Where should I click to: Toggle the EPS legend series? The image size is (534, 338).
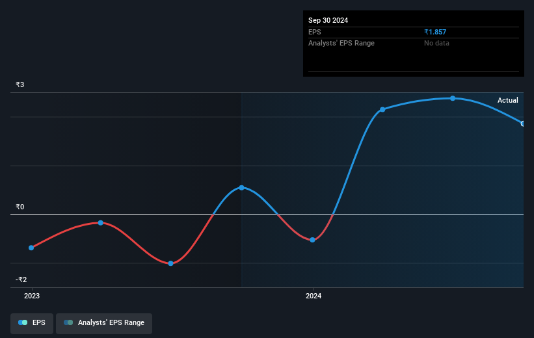(x=32, y=323)
